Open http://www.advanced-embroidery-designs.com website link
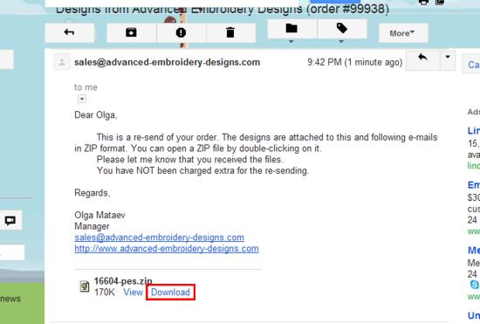This screenshot has height=324, width=480. [x=167, y=249]
